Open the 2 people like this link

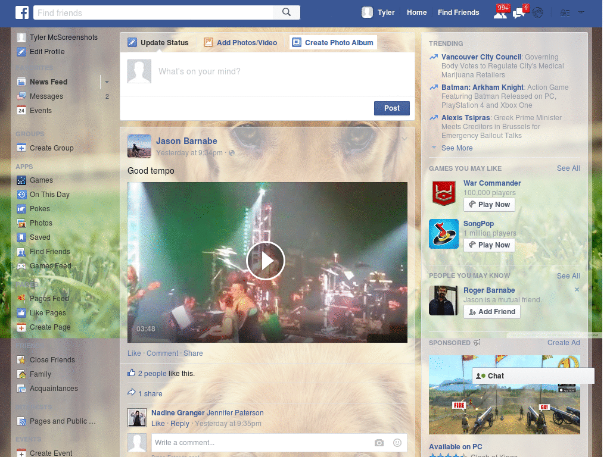pos(152,374)
